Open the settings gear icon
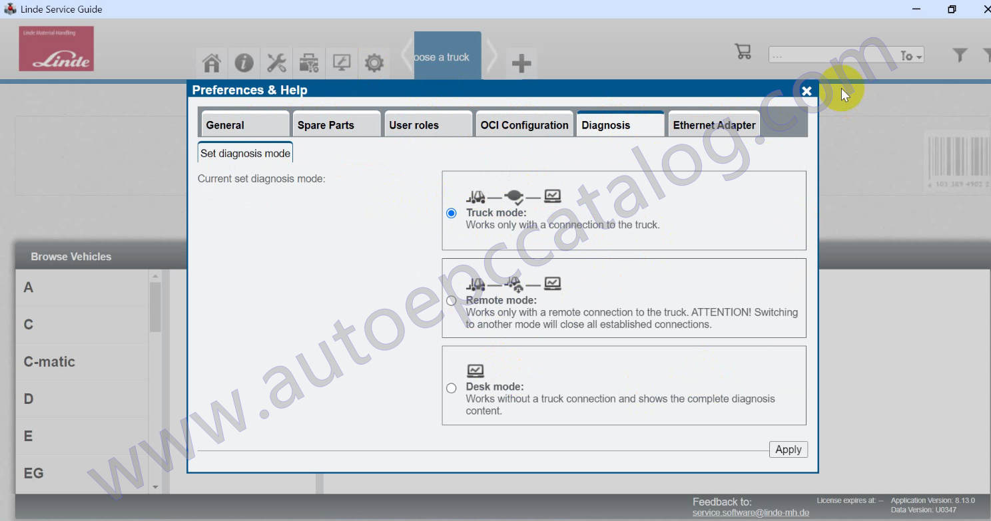This screenshot has height=521, width=991. pyautogui.click(x=374, y=63)
